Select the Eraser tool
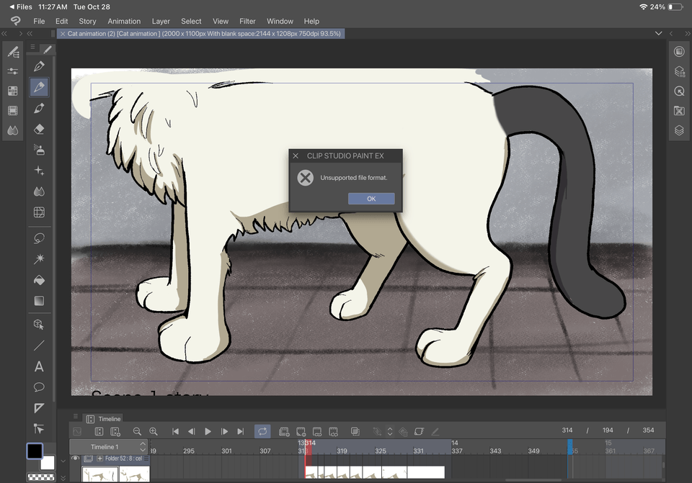 (x=39, y=129)
